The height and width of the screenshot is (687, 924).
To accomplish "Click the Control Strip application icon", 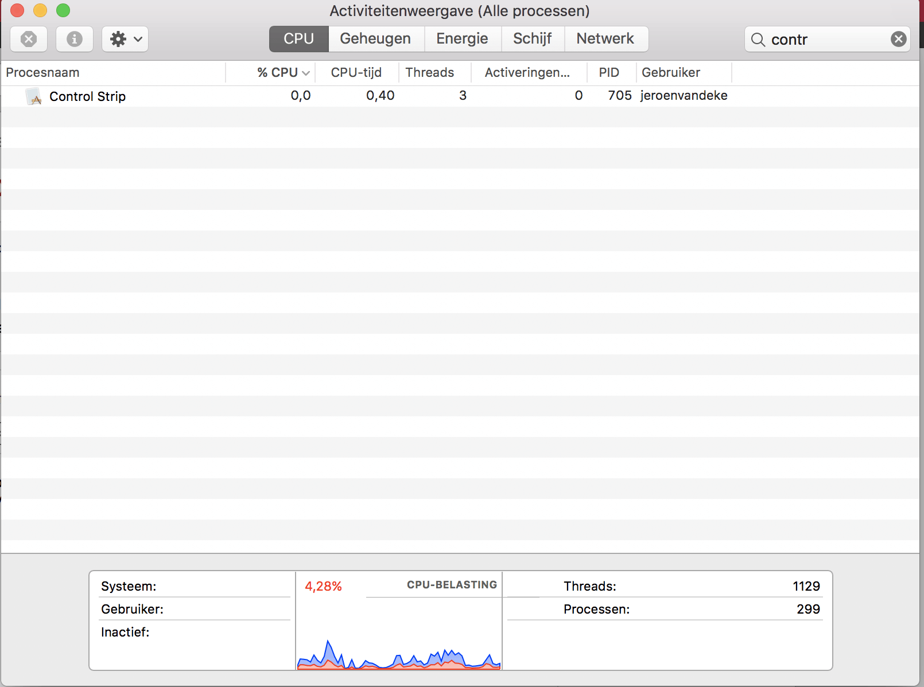I will pyautogui.click(x=34, y=96).
